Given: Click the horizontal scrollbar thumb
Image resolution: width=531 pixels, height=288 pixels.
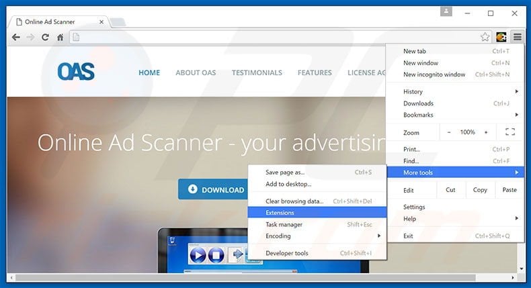Looking at the screenshot, I should click(x=245, y=277).
